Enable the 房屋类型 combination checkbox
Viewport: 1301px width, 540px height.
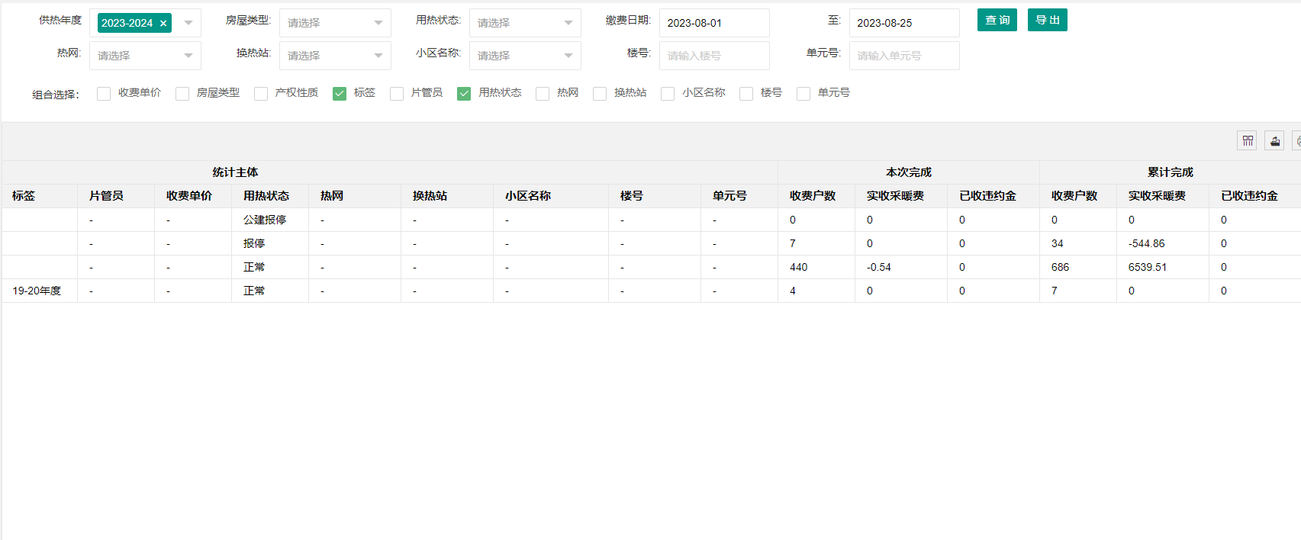[182, 93]
